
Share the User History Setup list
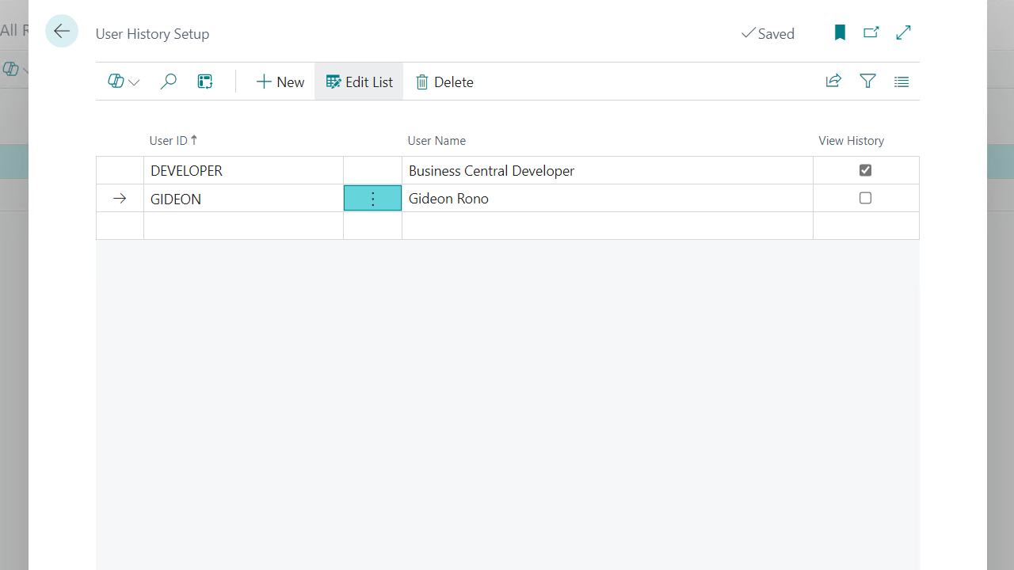click(x=833, y=81)
